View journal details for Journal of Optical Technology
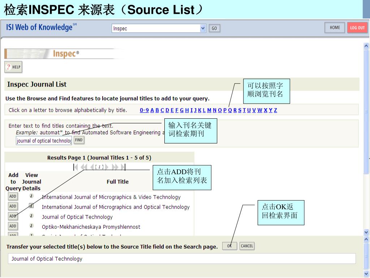 tap(31, 216)
